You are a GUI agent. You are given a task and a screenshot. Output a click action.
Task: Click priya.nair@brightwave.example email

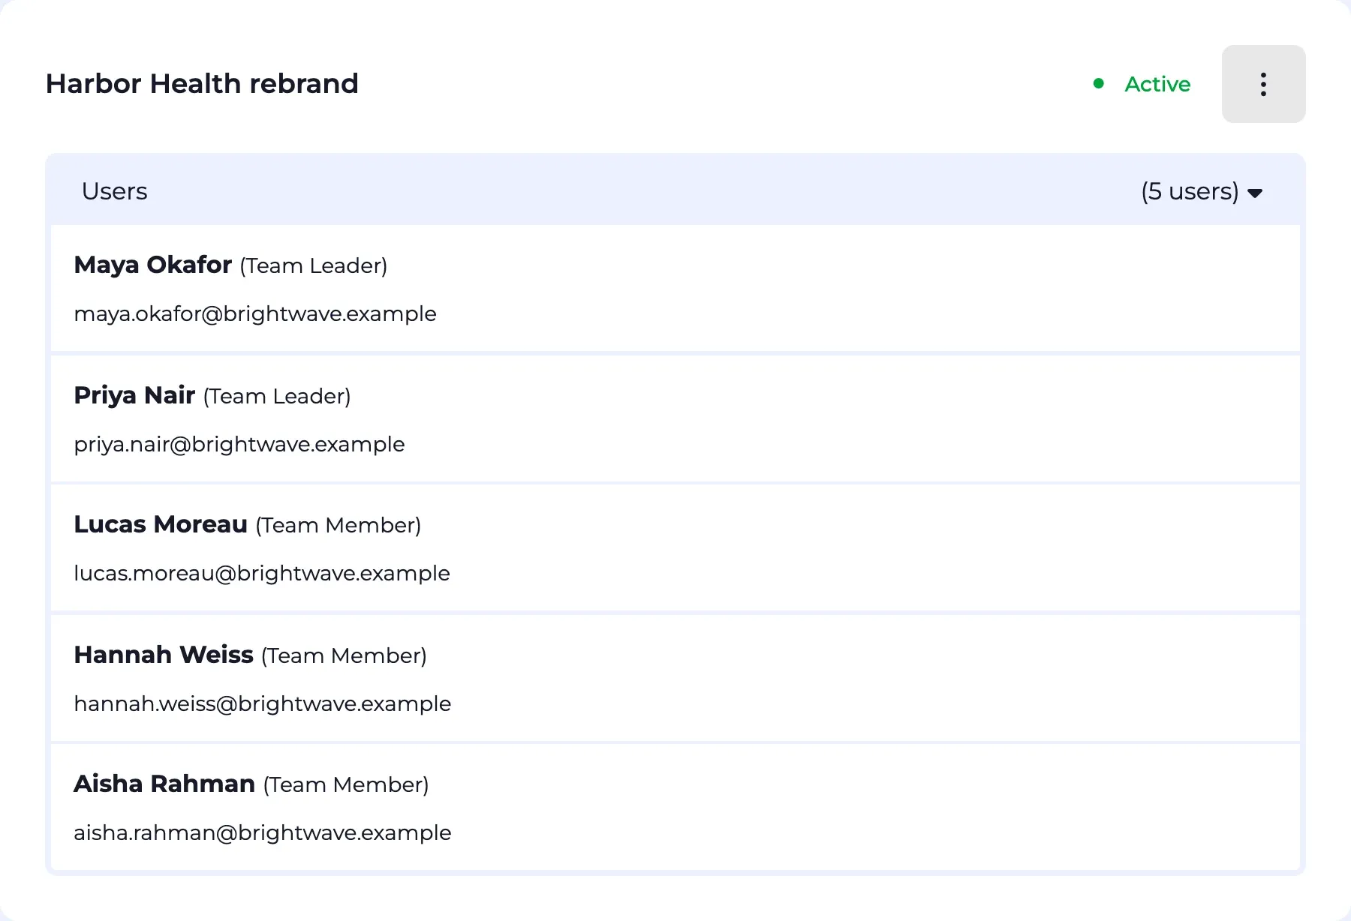pos(239,444)
